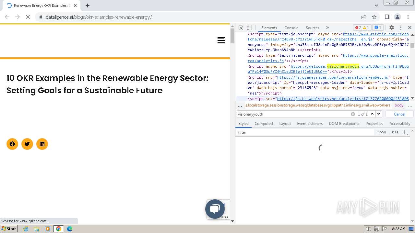
Task: Select the body breadcrumb
Action: click(399, 105)
